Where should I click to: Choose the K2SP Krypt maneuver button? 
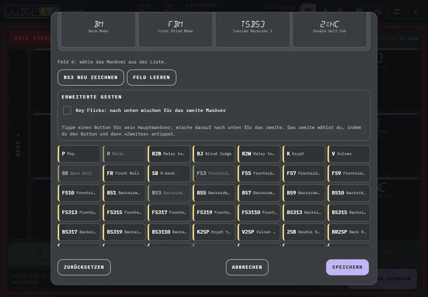pyautogui.click(x=214, y=232)
